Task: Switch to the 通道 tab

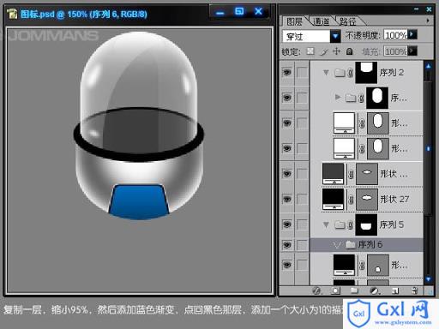Action: pos(321,21)
